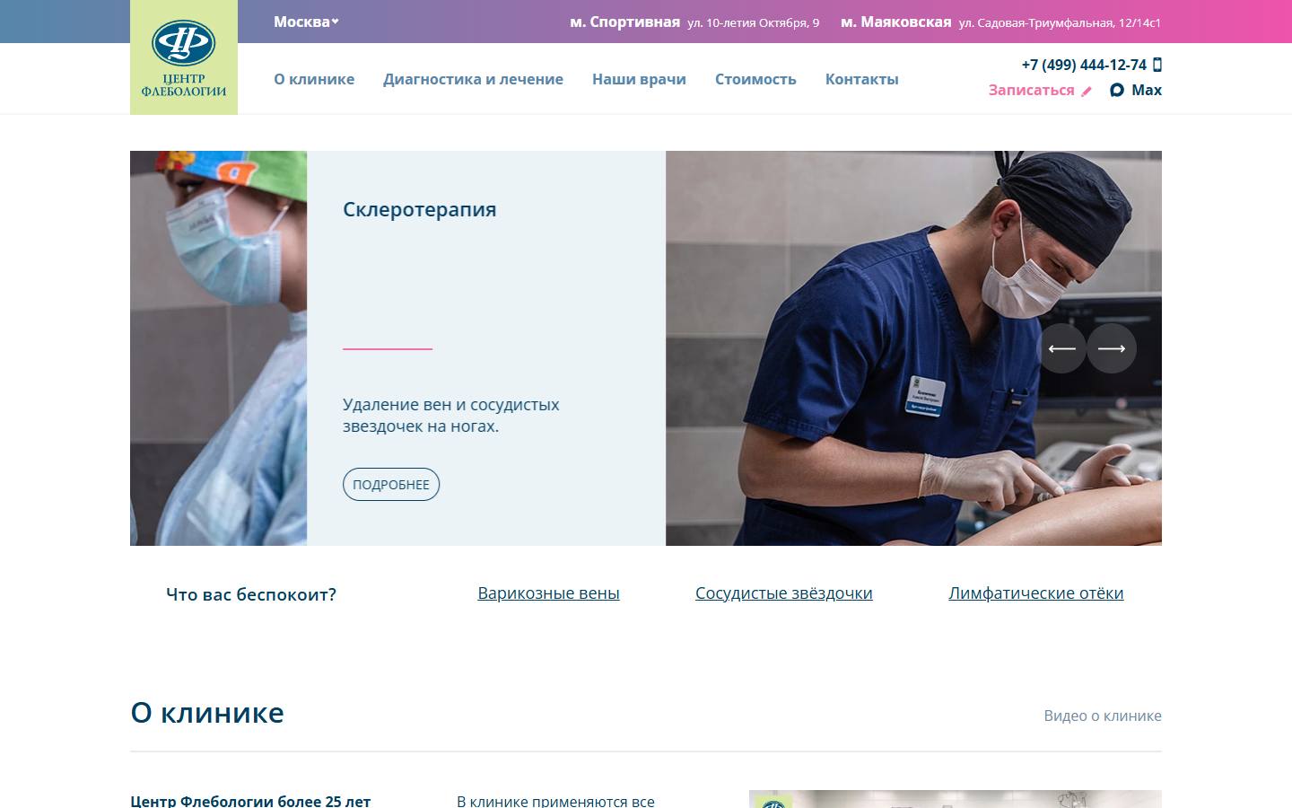Call the number +7 (499) 444-12-74
Screen dimensions: 1292x808
pos(1084,65)
